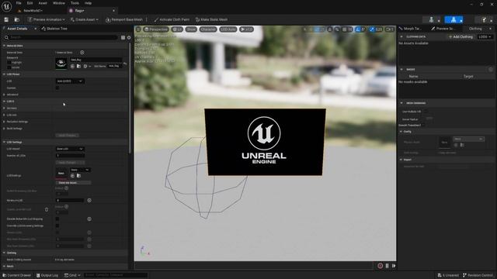Viewport: 497px width, 279px height.
Task: Click the camera speed icon in viewport
Action: [389, 29]
